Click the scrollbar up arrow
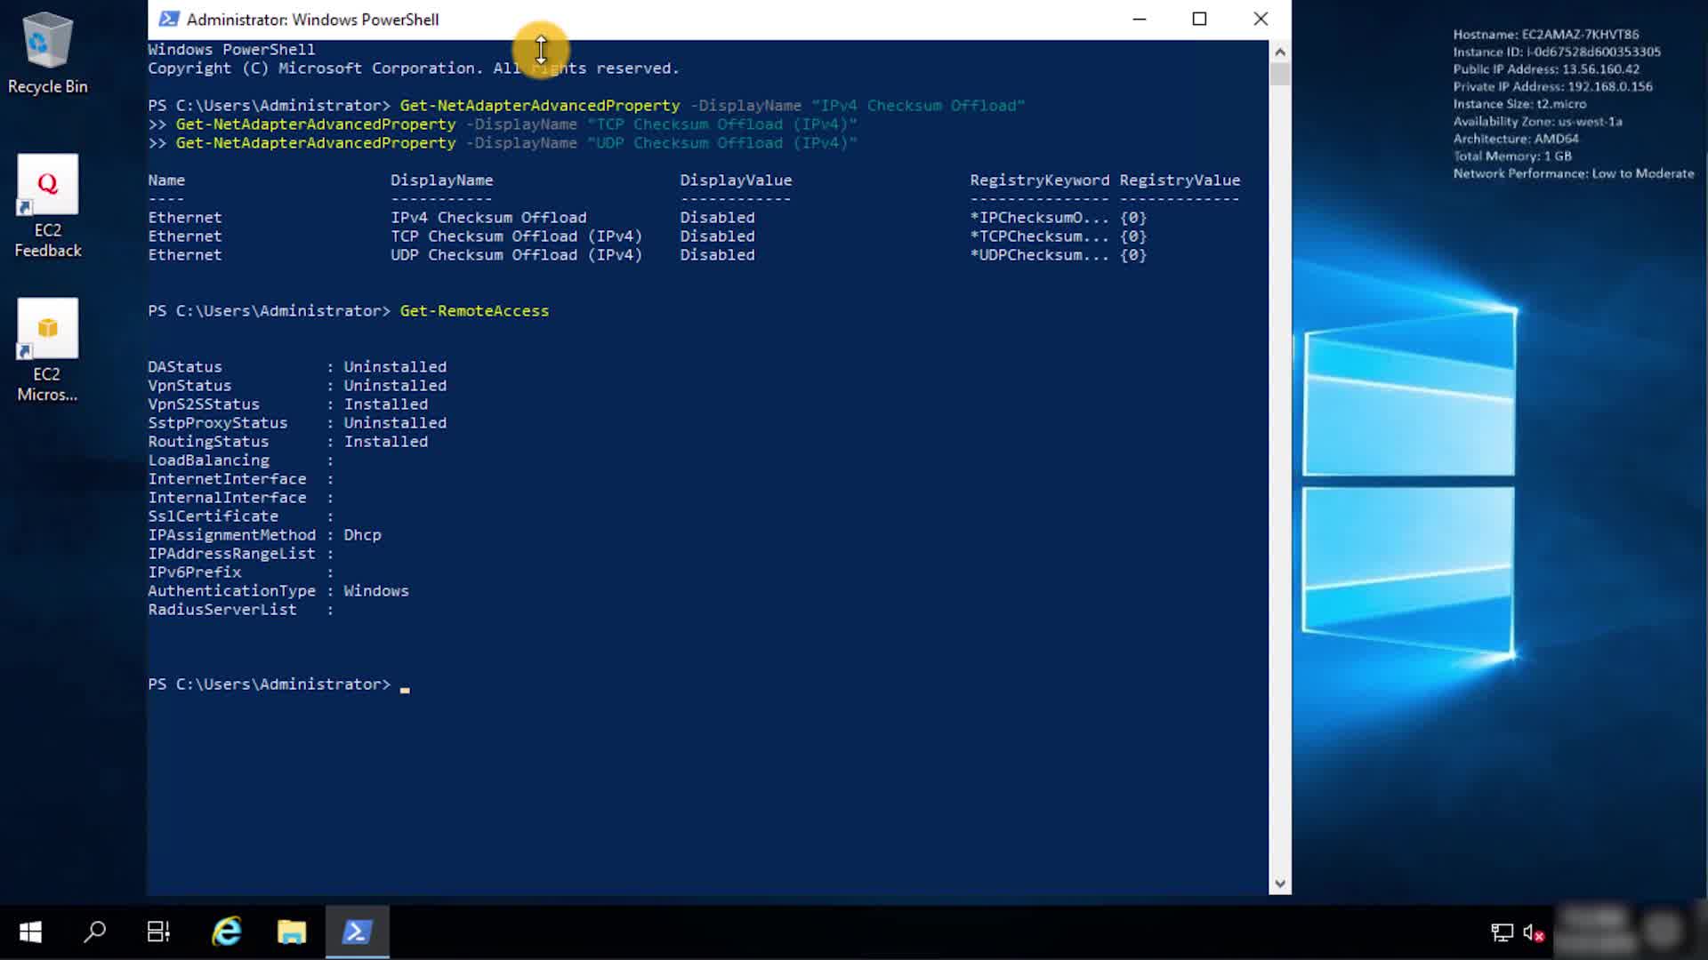The height and width of the screenshot is (960, 1708). (x=1280, y=52)
